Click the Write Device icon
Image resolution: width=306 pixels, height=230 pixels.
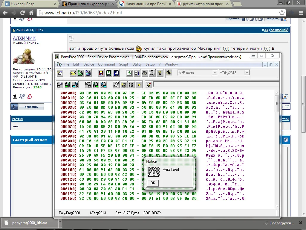88,85
